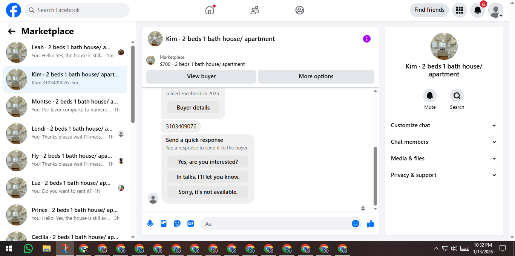515x256 pixels.
Task: Expand the Customize chat section
Action: tap(444, 125)
